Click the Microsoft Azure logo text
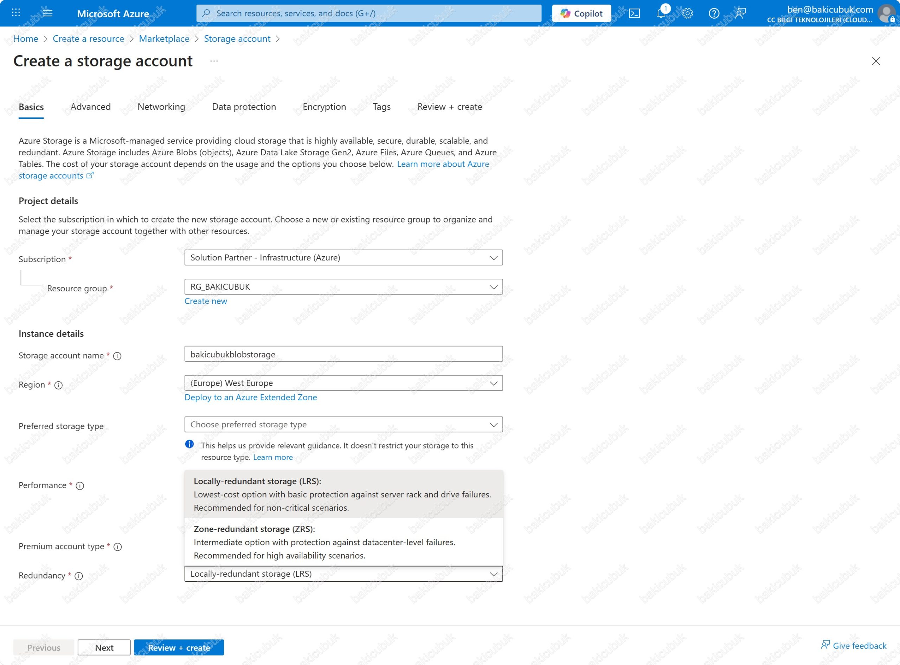 [113, 13]
